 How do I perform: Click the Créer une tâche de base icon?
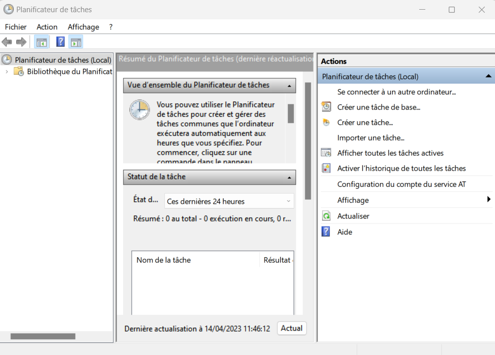coord(326,107)
